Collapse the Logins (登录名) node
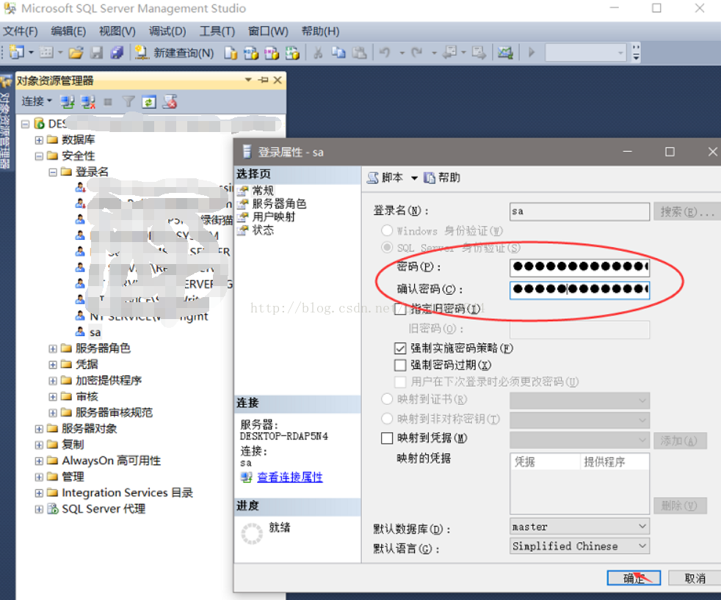This screenshot has width=721, height=600. point(53,172)
